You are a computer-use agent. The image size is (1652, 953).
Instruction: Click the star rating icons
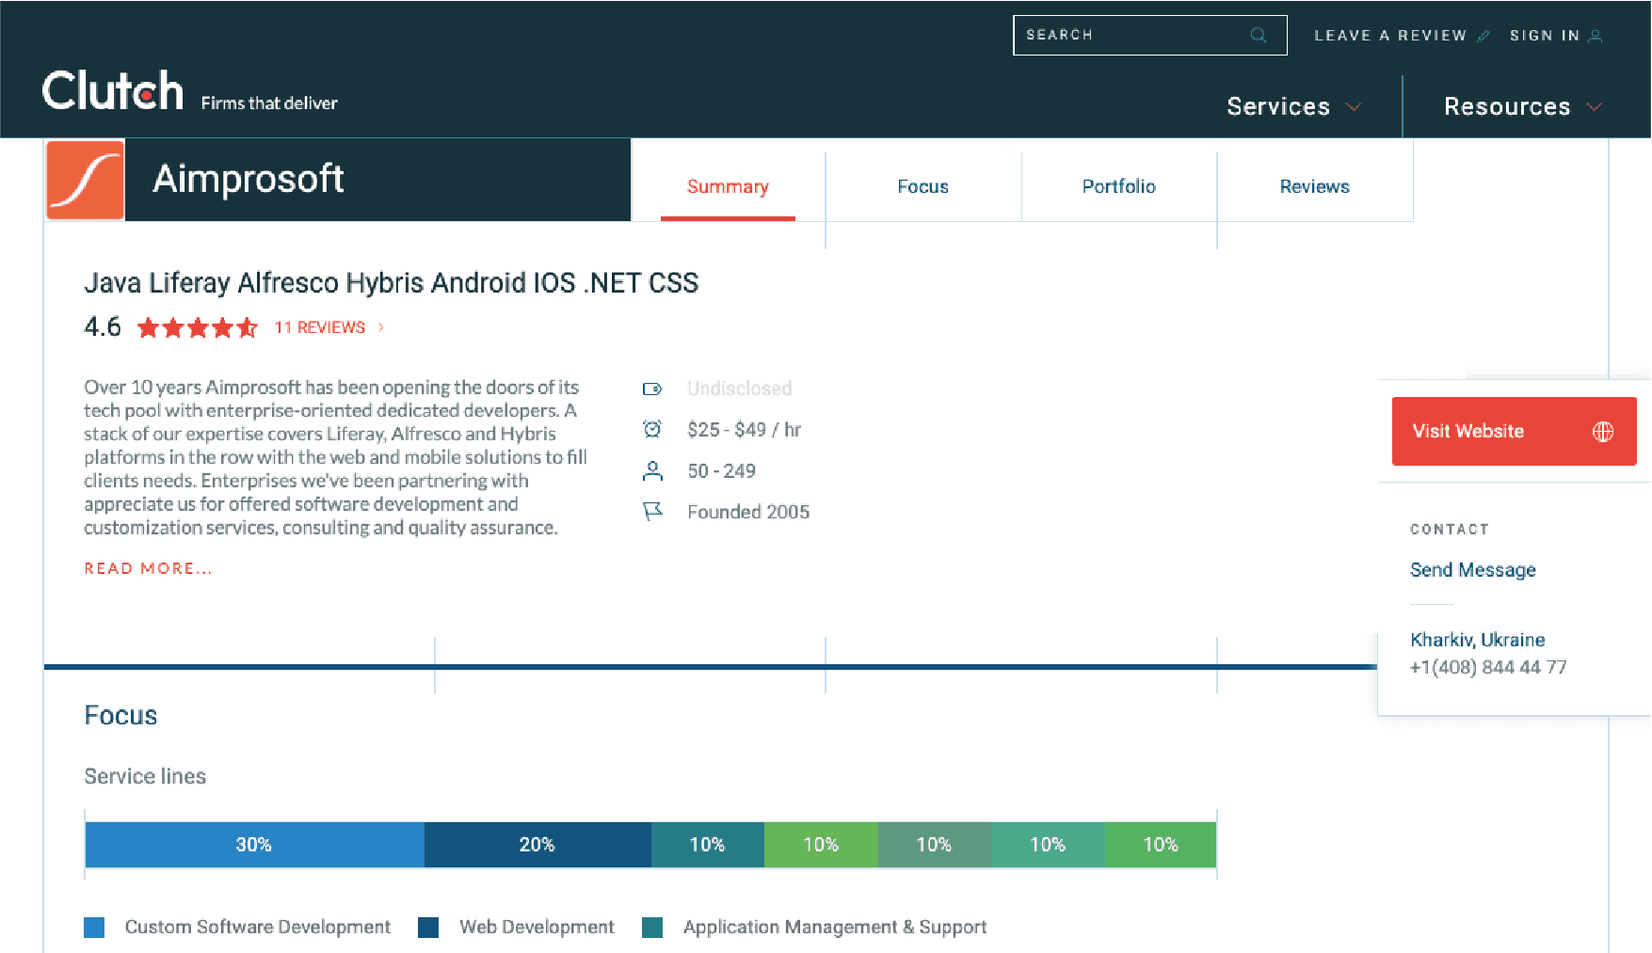tap(198, 327)
